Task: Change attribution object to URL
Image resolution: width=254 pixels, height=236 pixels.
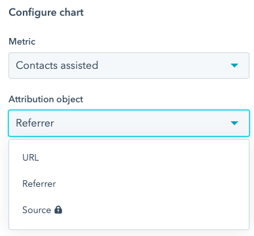Action: 129,157
